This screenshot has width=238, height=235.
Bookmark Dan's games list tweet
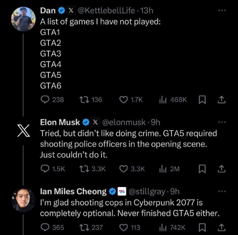click(202, 100)
